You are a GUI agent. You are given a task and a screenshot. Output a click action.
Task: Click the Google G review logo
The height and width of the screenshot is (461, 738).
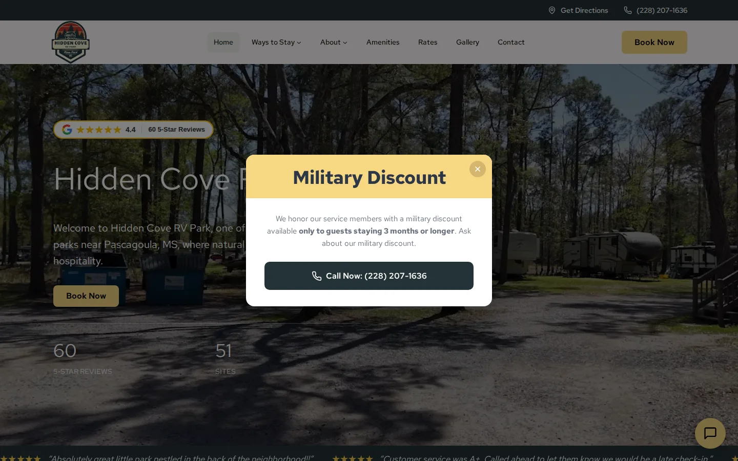pos(67,130)
